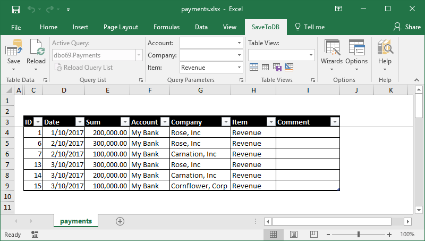Open the Formulas tab
The height and width of the screenshot is (241, 425).
coord(166,27)
